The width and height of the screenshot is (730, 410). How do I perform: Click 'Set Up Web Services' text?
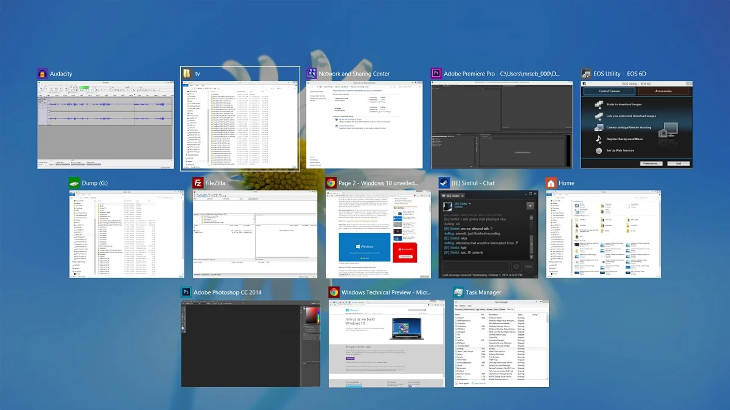(620, 150)
